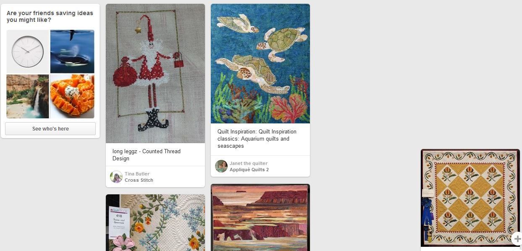
Task: Click the Quilt Inspiration Aquarium quilts description
Action: point(257,139)
